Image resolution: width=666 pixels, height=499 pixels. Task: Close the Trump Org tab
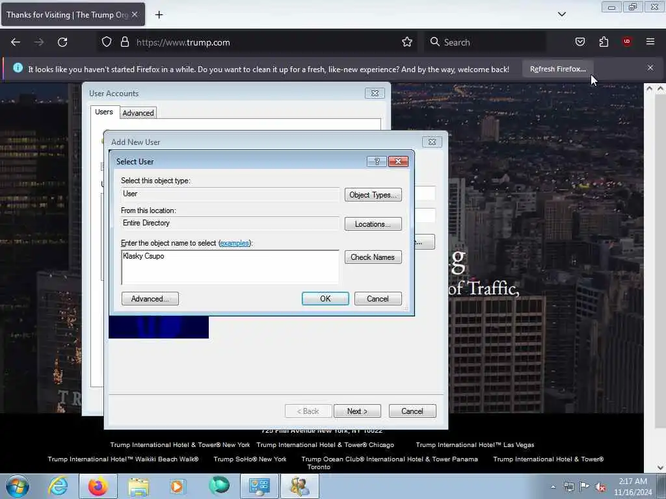[135, 14]
